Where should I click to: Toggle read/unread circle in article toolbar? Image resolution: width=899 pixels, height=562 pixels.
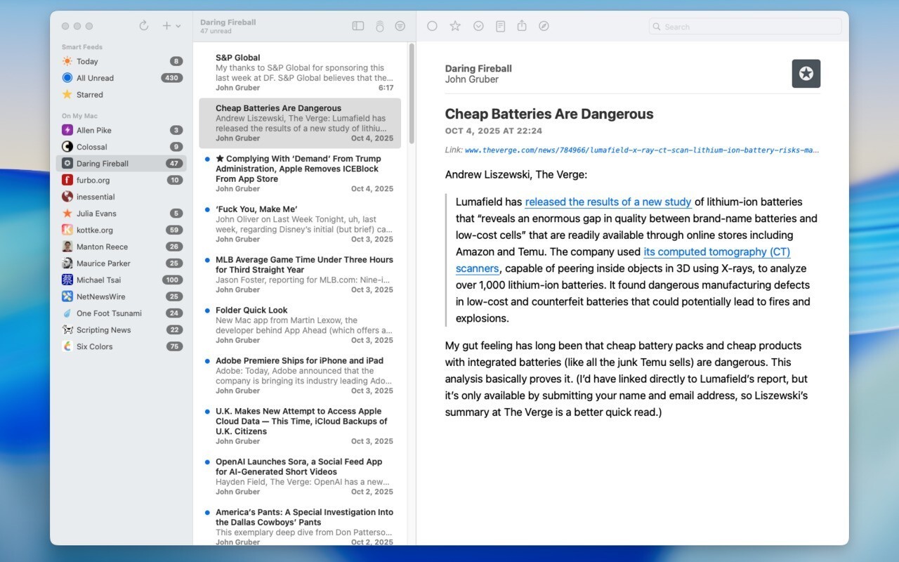pyautogui.click(x=432, y=26)
